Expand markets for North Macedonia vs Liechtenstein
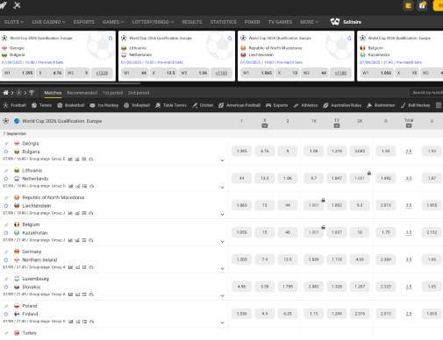Image resolution: width=443 pixels, height=340 pixels. pyautogui.click(x=222, y=215)
